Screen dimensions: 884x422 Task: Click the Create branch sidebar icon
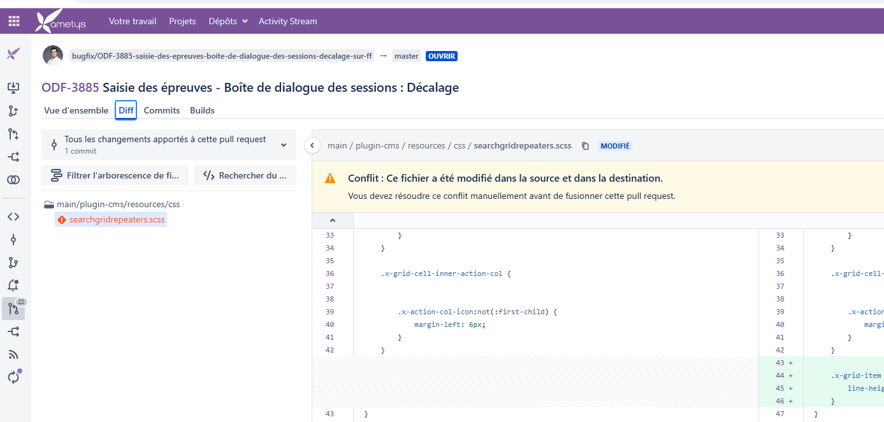(13, 111)
